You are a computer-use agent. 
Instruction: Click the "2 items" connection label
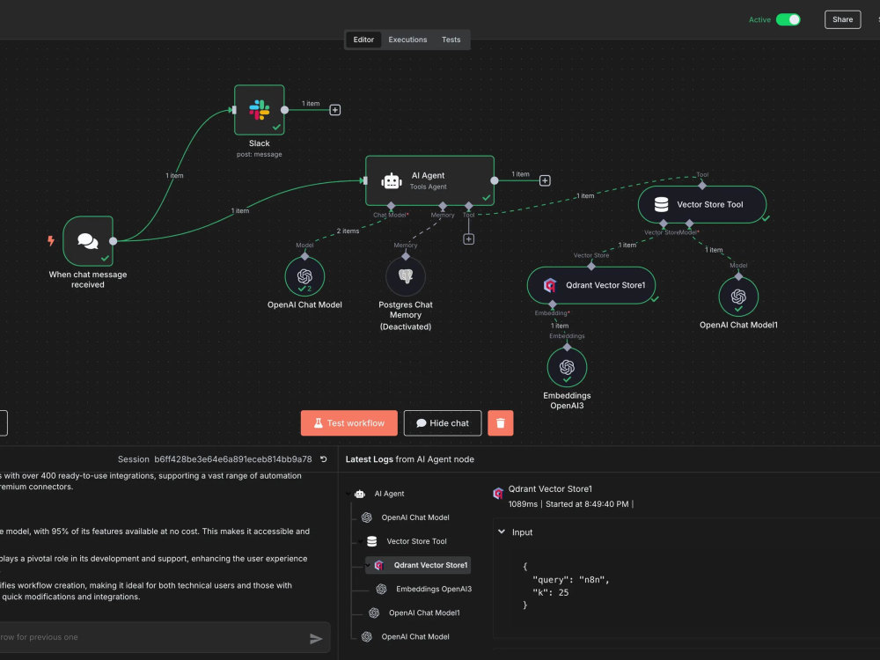348,231
